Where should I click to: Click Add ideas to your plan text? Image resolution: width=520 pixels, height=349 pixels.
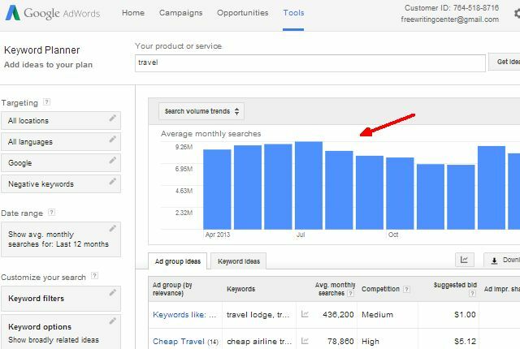tap(49, 65)
